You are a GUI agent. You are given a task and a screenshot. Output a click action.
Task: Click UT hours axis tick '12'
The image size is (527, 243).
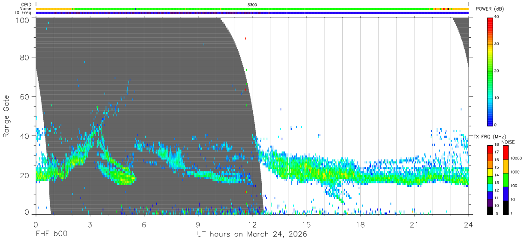(252, 224)
